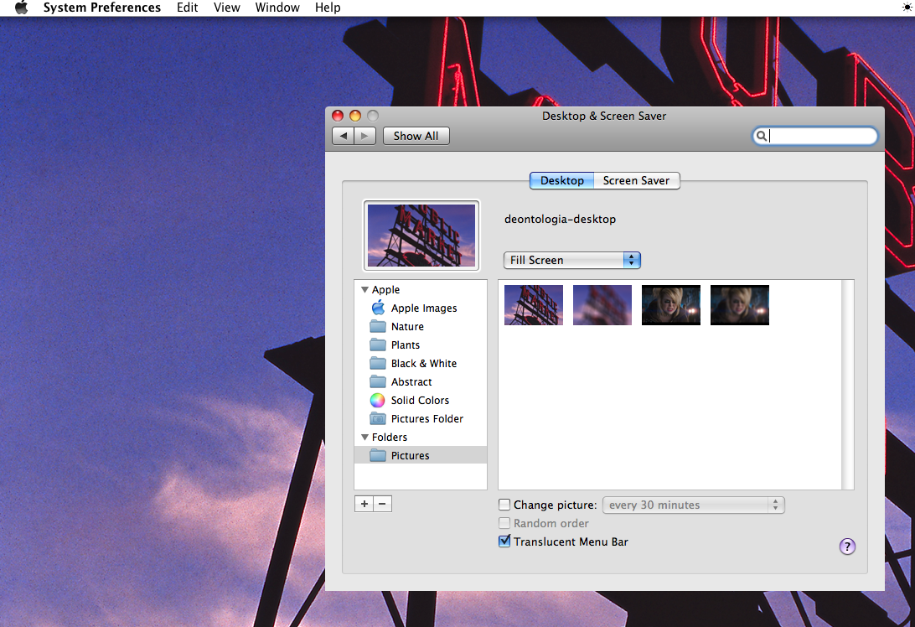Click the brightness icon in menu bar

pos(907,8)
